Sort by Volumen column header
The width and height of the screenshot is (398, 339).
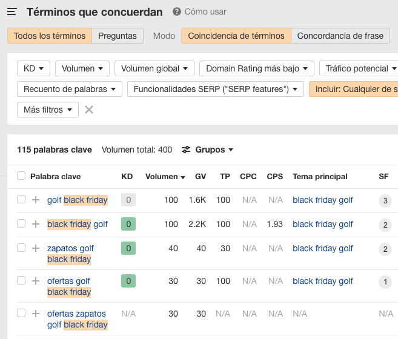click(165, 176)
